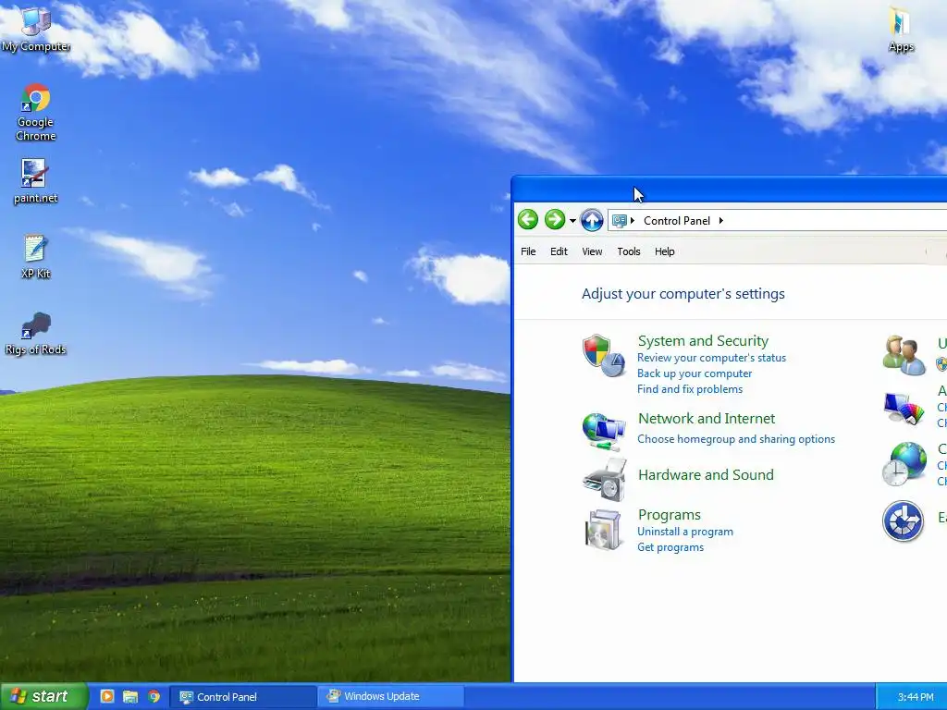Viewport: 947px width, 710px height.
Task: Click Review your computer's status
Action: 711,358
